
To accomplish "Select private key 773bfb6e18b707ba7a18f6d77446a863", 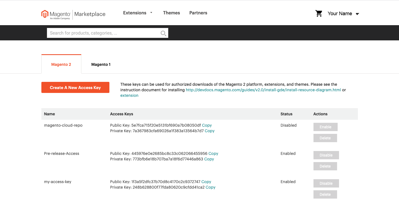I will (x=168, y=159).
